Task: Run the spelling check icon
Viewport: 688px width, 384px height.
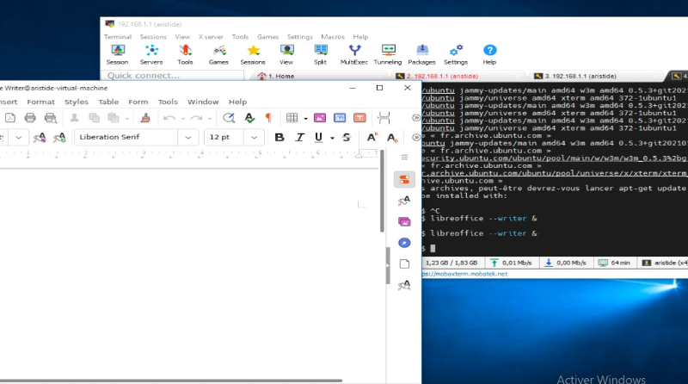Action: [x=249, y=118]
